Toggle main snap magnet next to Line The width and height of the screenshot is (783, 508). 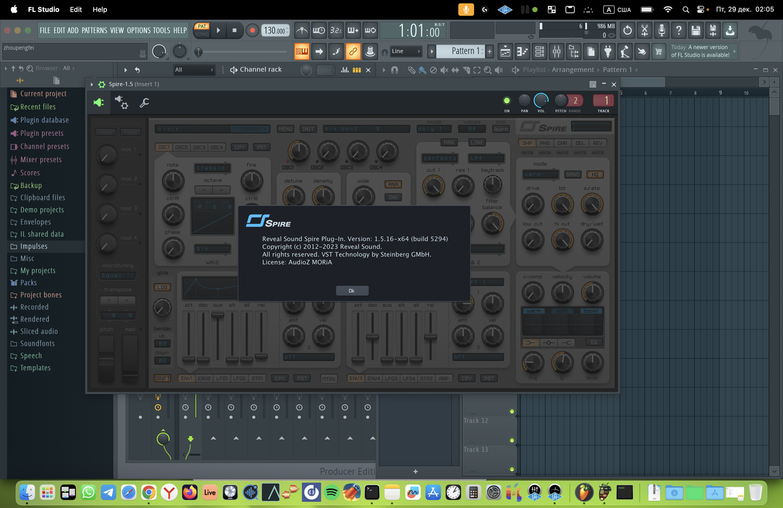384,51
